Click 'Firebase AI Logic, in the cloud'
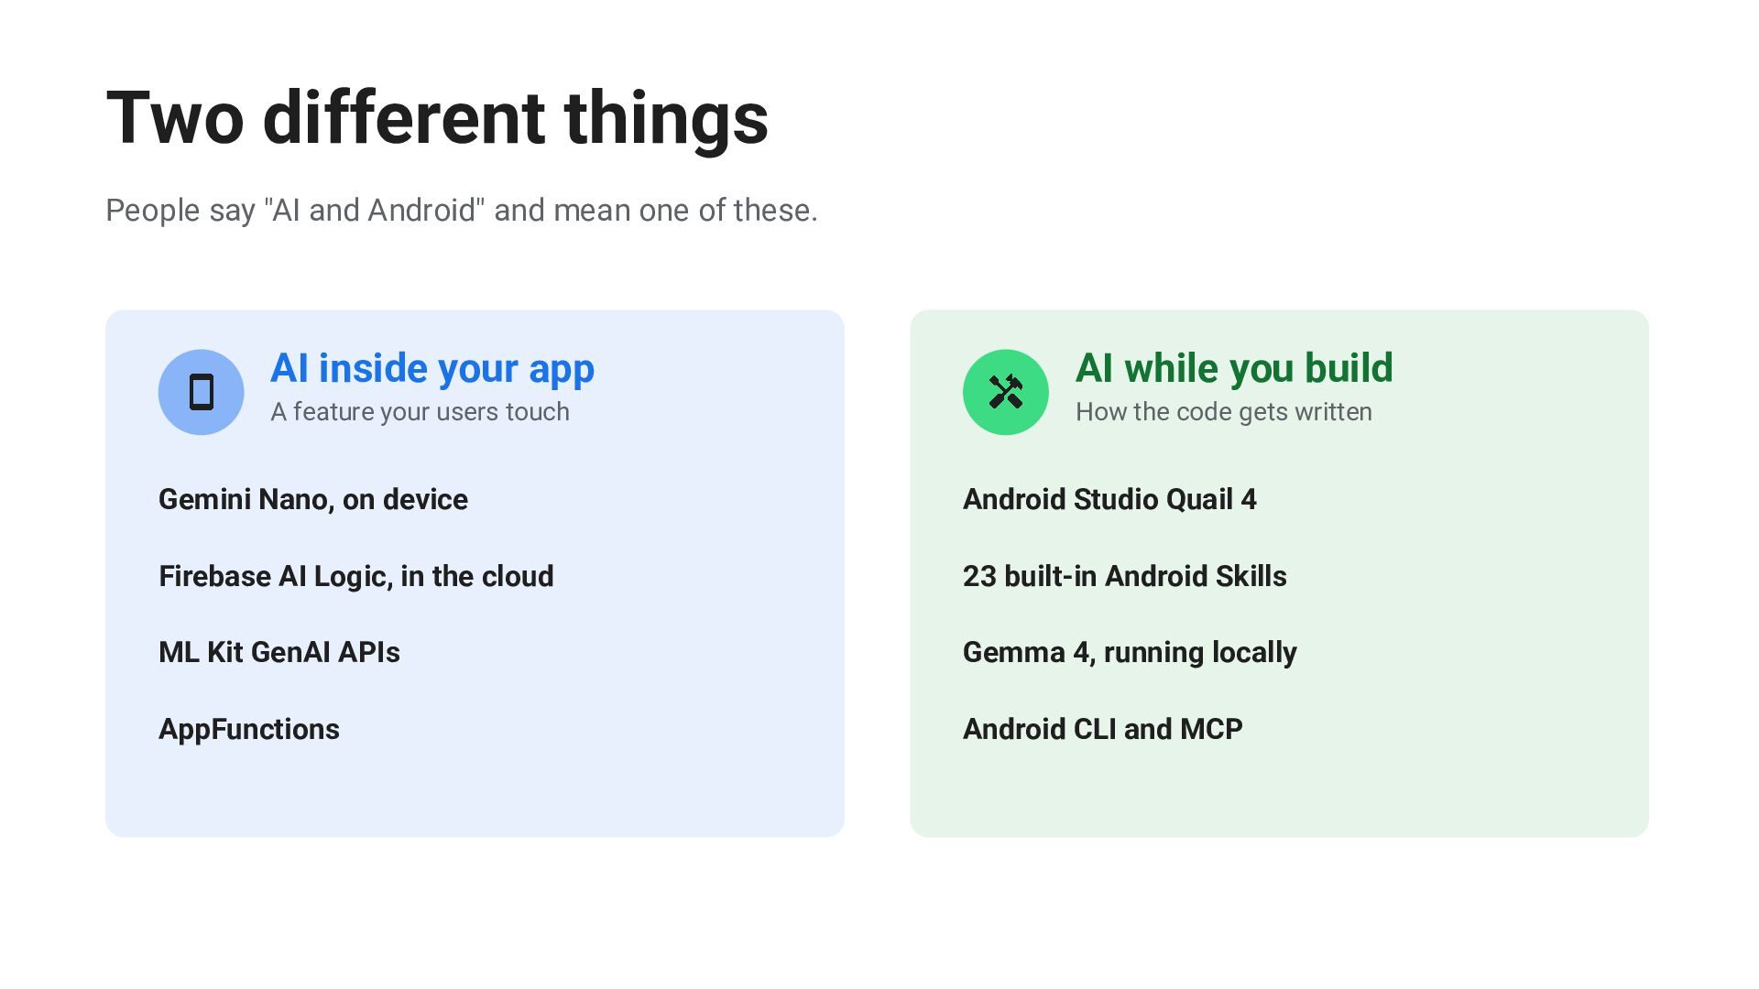This screenshot has width=1759, height=989. [x=356, y=576]
